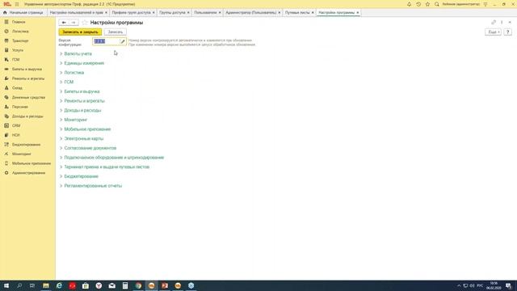
Task: Switch to the Пользователи tab
Action: (205, 13)
